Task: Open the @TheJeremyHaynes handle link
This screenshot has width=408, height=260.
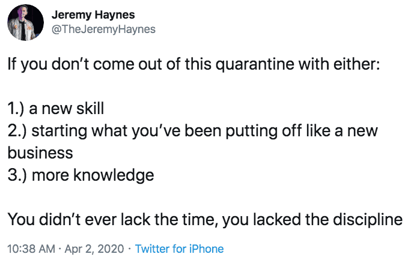Action: tap(103, 29)
